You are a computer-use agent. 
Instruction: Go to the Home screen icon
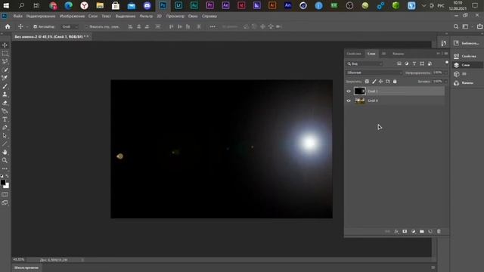8,27
